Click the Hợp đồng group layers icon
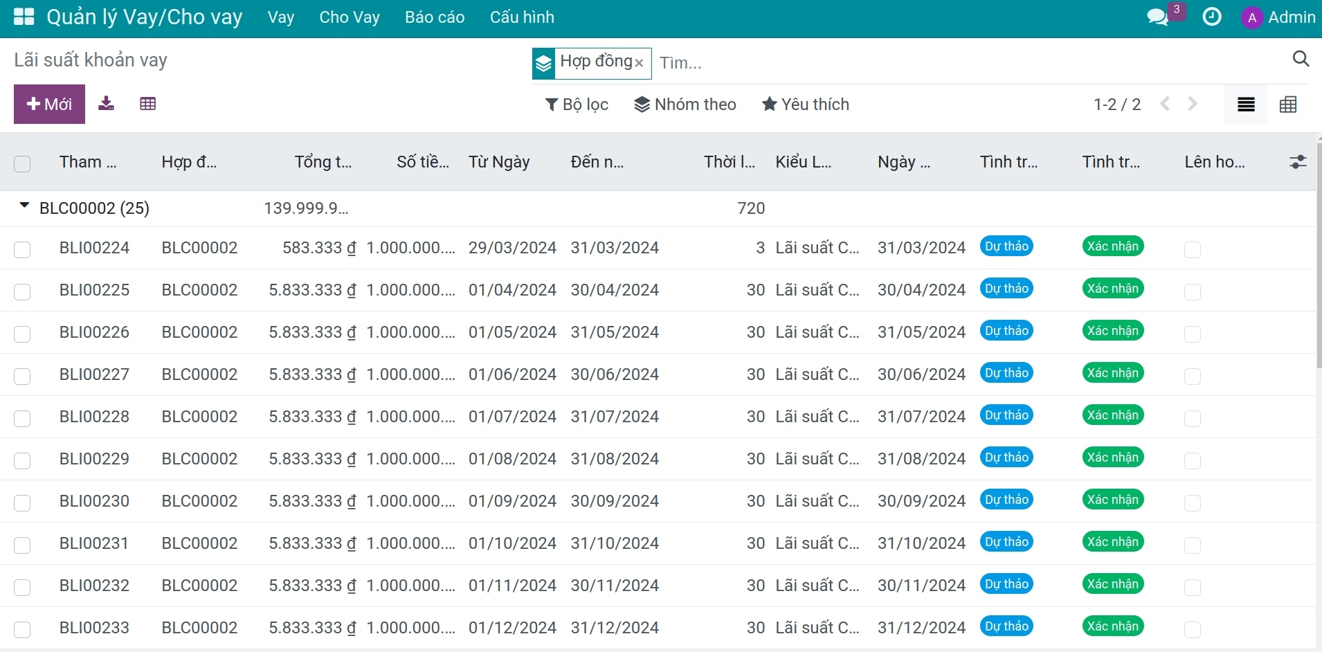Screen dimensions: 1322x652 click(544, 64)
